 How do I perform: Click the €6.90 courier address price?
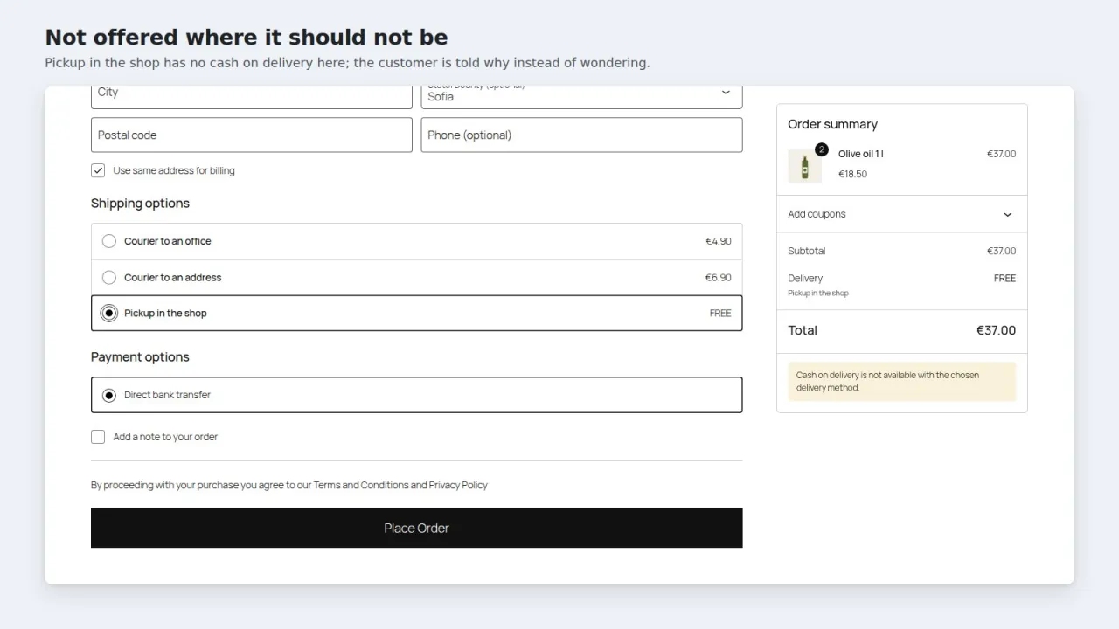coord(719,278)
